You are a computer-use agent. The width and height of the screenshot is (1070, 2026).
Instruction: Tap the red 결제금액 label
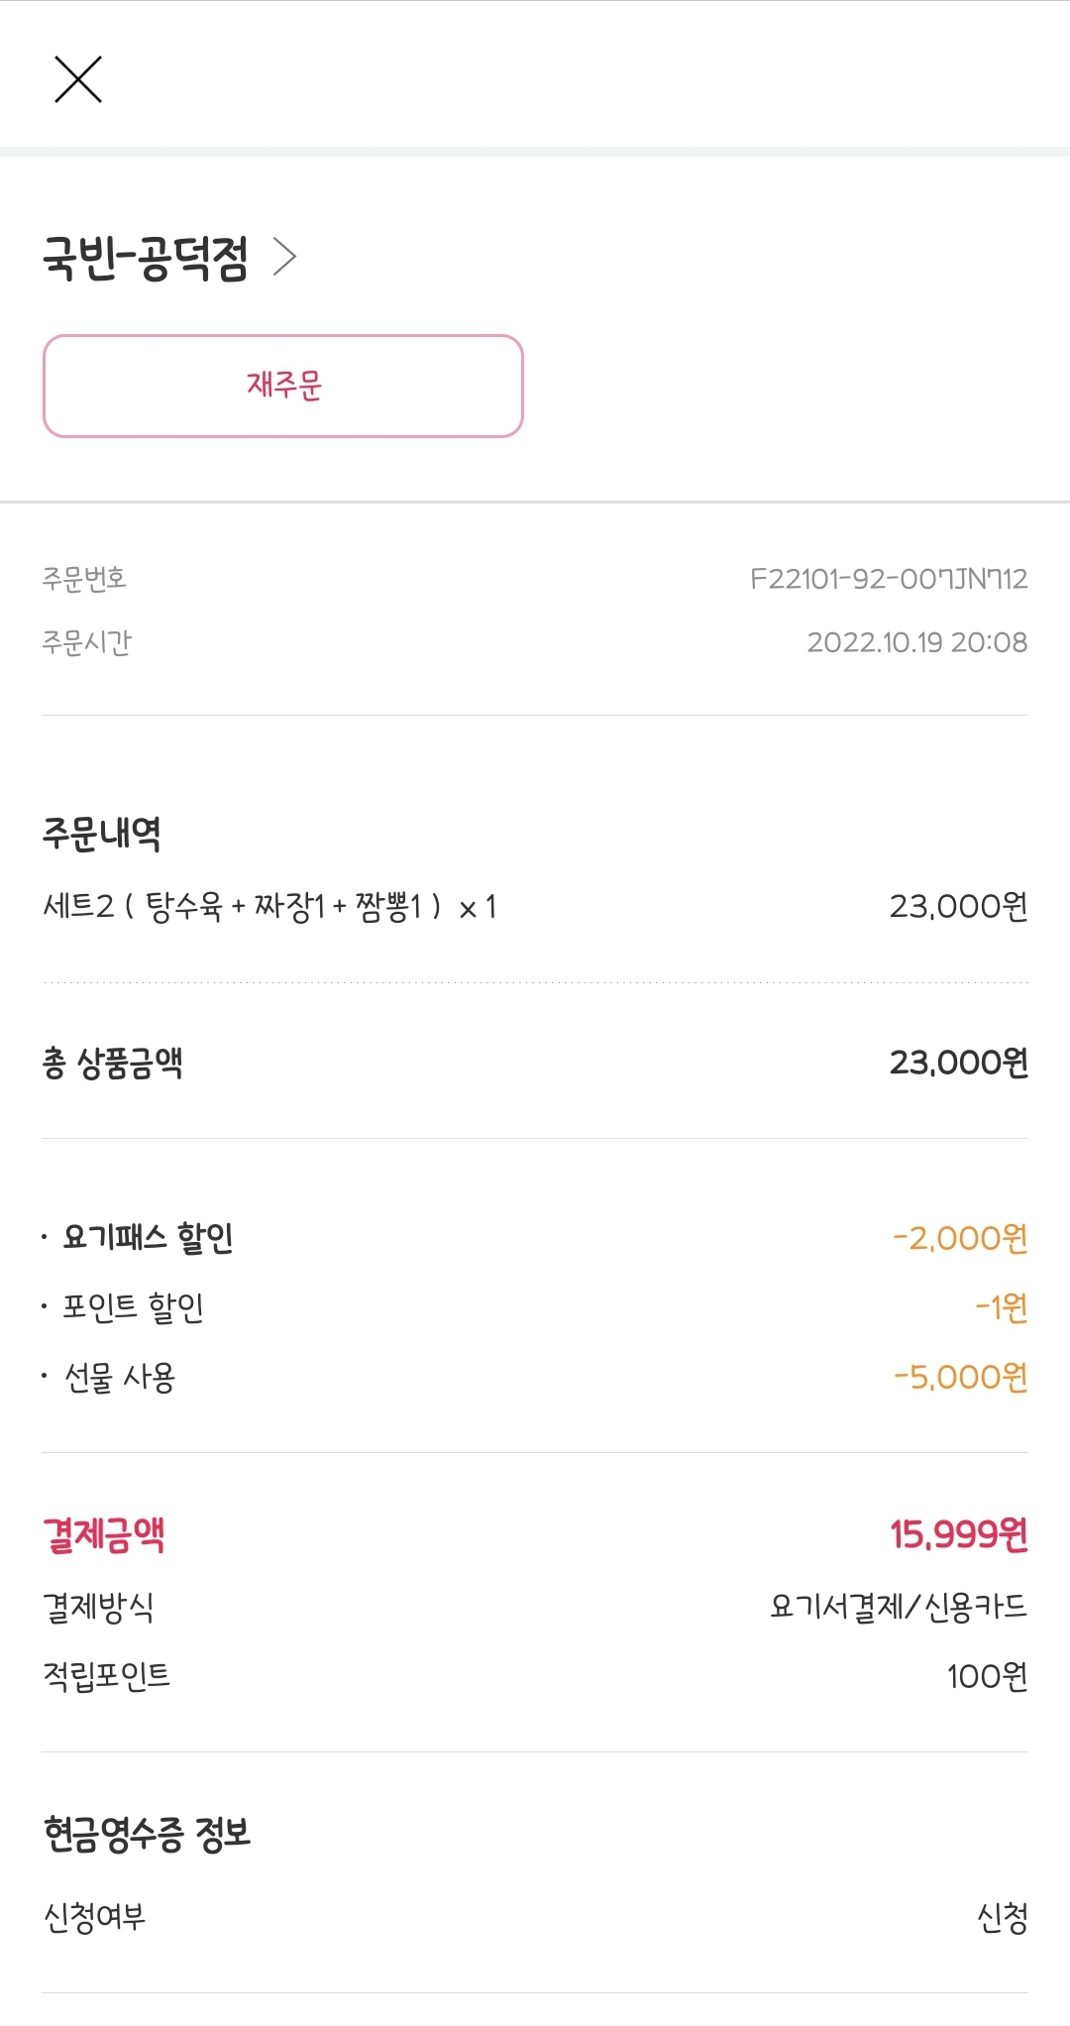[x=104, y=1534]
